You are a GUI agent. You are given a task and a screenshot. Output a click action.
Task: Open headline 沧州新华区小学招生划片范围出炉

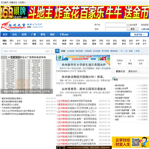pyautogui.click(x=84, y=65)
